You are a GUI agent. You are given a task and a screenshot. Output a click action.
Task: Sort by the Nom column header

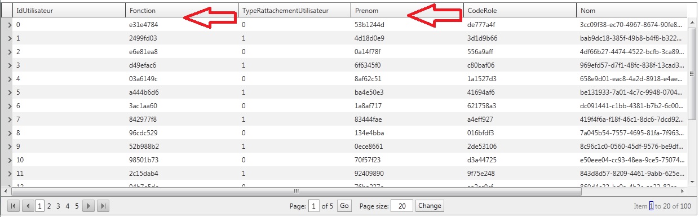pos(631,10)
